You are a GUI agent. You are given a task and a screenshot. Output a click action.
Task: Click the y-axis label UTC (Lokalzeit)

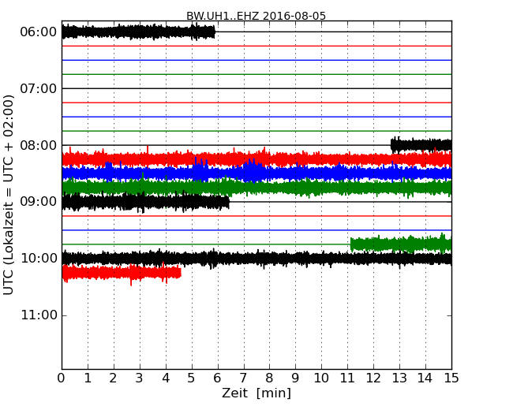(9, 195)
